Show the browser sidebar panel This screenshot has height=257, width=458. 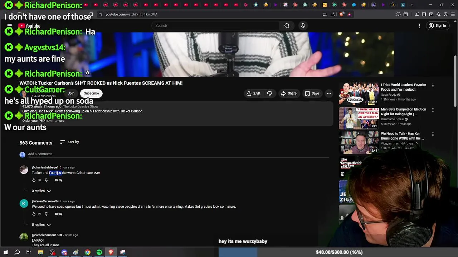pyautogui.click(x=424, y=14)
